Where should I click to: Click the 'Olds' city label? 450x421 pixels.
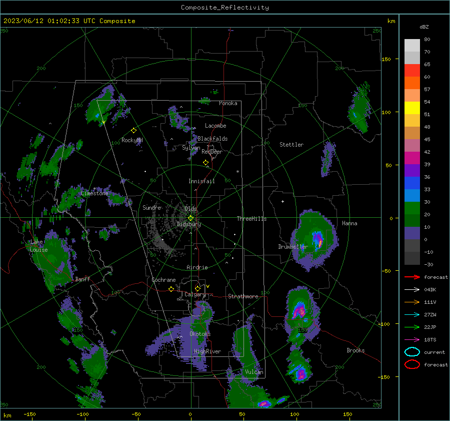tap(190, 209)
